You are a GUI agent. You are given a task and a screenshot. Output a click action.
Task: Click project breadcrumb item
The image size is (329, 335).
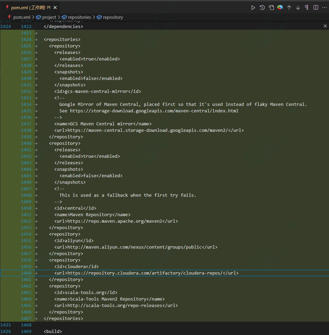[x=49, y=17]
